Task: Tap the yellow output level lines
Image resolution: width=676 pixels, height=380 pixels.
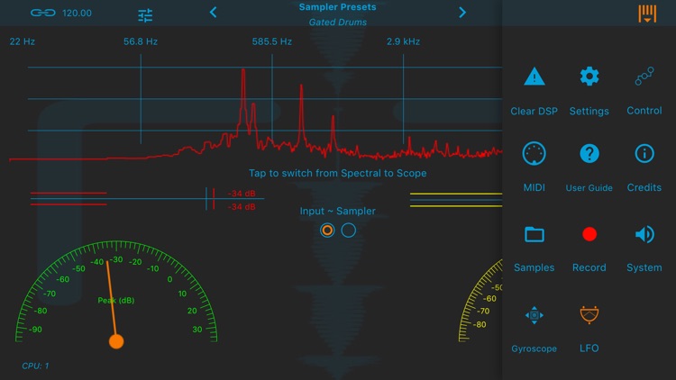Action: pos(456,200)
